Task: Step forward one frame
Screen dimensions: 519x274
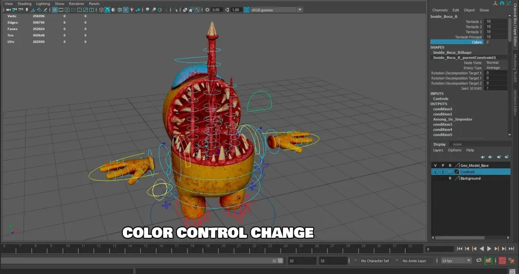Action: pos(504,249)
